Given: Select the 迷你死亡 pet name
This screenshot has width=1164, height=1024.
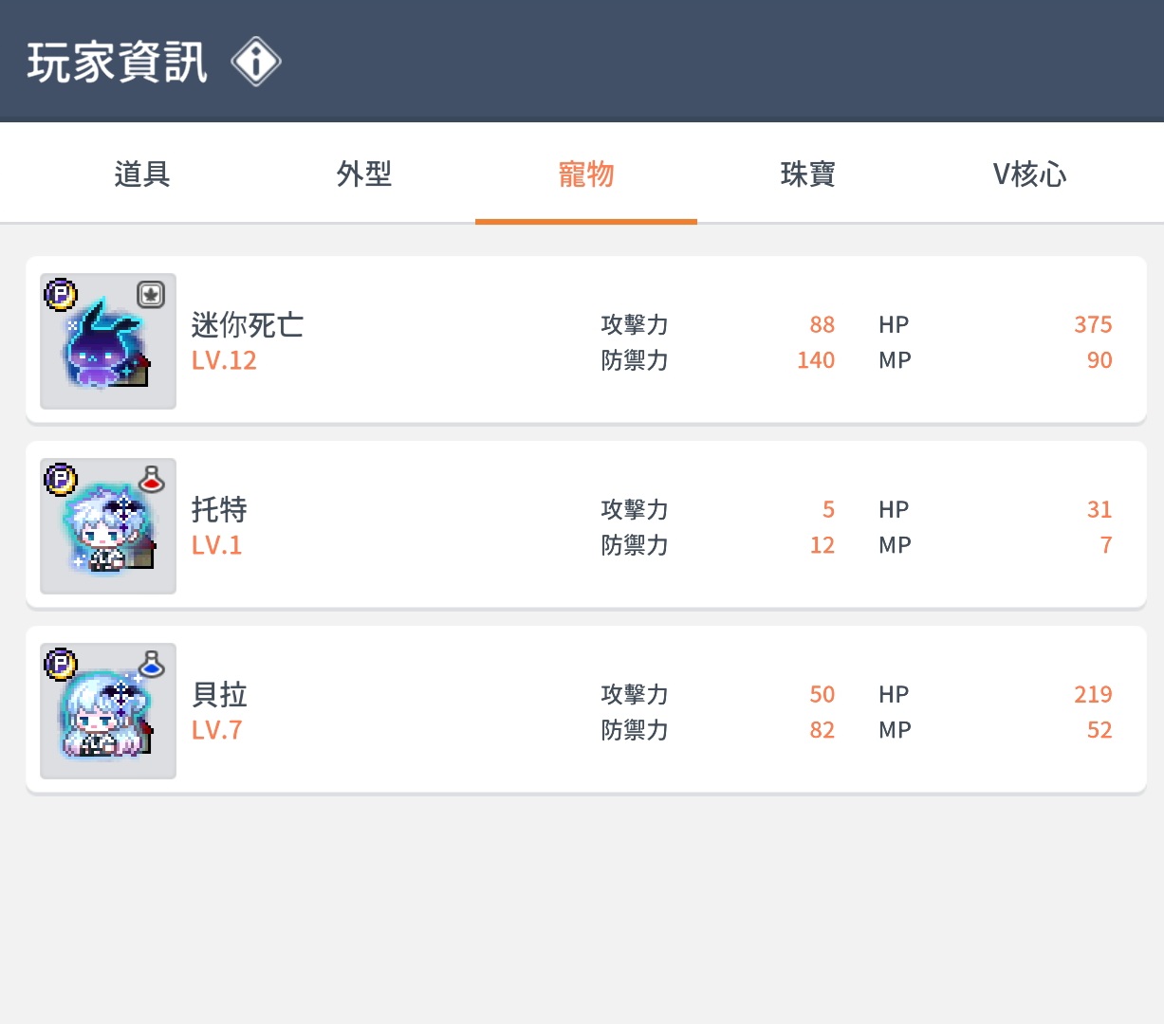Looking at the screenshot, I should point(248,325).
